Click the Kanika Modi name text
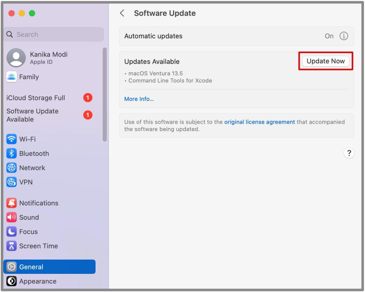The image size is (365, 292). point(48,54)
